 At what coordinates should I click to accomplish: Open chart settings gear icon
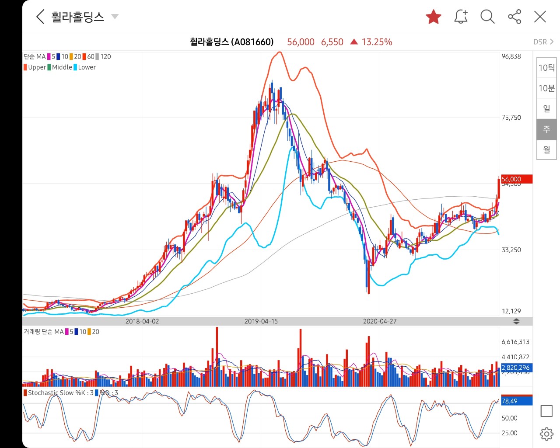click(546, 434)
